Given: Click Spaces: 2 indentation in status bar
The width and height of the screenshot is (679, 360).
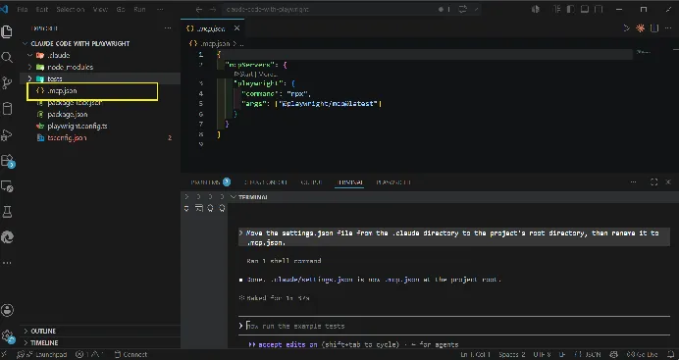Looking at the screenshot, I should point(512,354).
